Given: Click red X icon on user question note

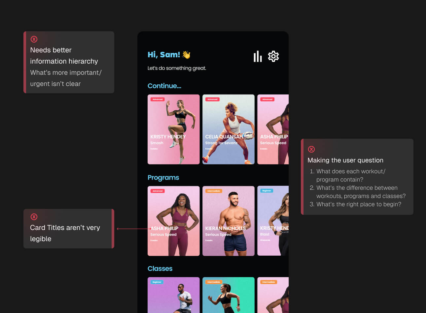Looking at the screenshot, I should (311, 149).
